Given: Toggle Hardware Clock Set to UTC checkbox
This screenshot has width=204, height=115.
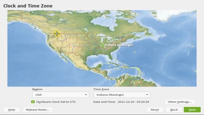Looking at the screenshot, I should (33, 102).
